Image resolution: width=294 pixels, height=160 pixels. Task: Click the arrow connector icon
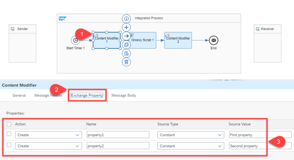pos(126,36)
